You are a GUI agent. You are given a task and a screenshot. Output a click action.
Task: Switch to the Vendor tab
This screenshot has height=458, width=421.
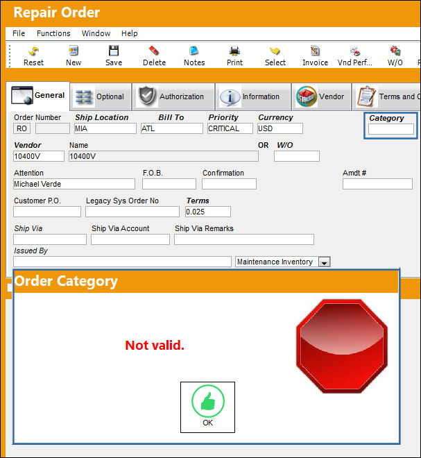(x=321, y=96)
